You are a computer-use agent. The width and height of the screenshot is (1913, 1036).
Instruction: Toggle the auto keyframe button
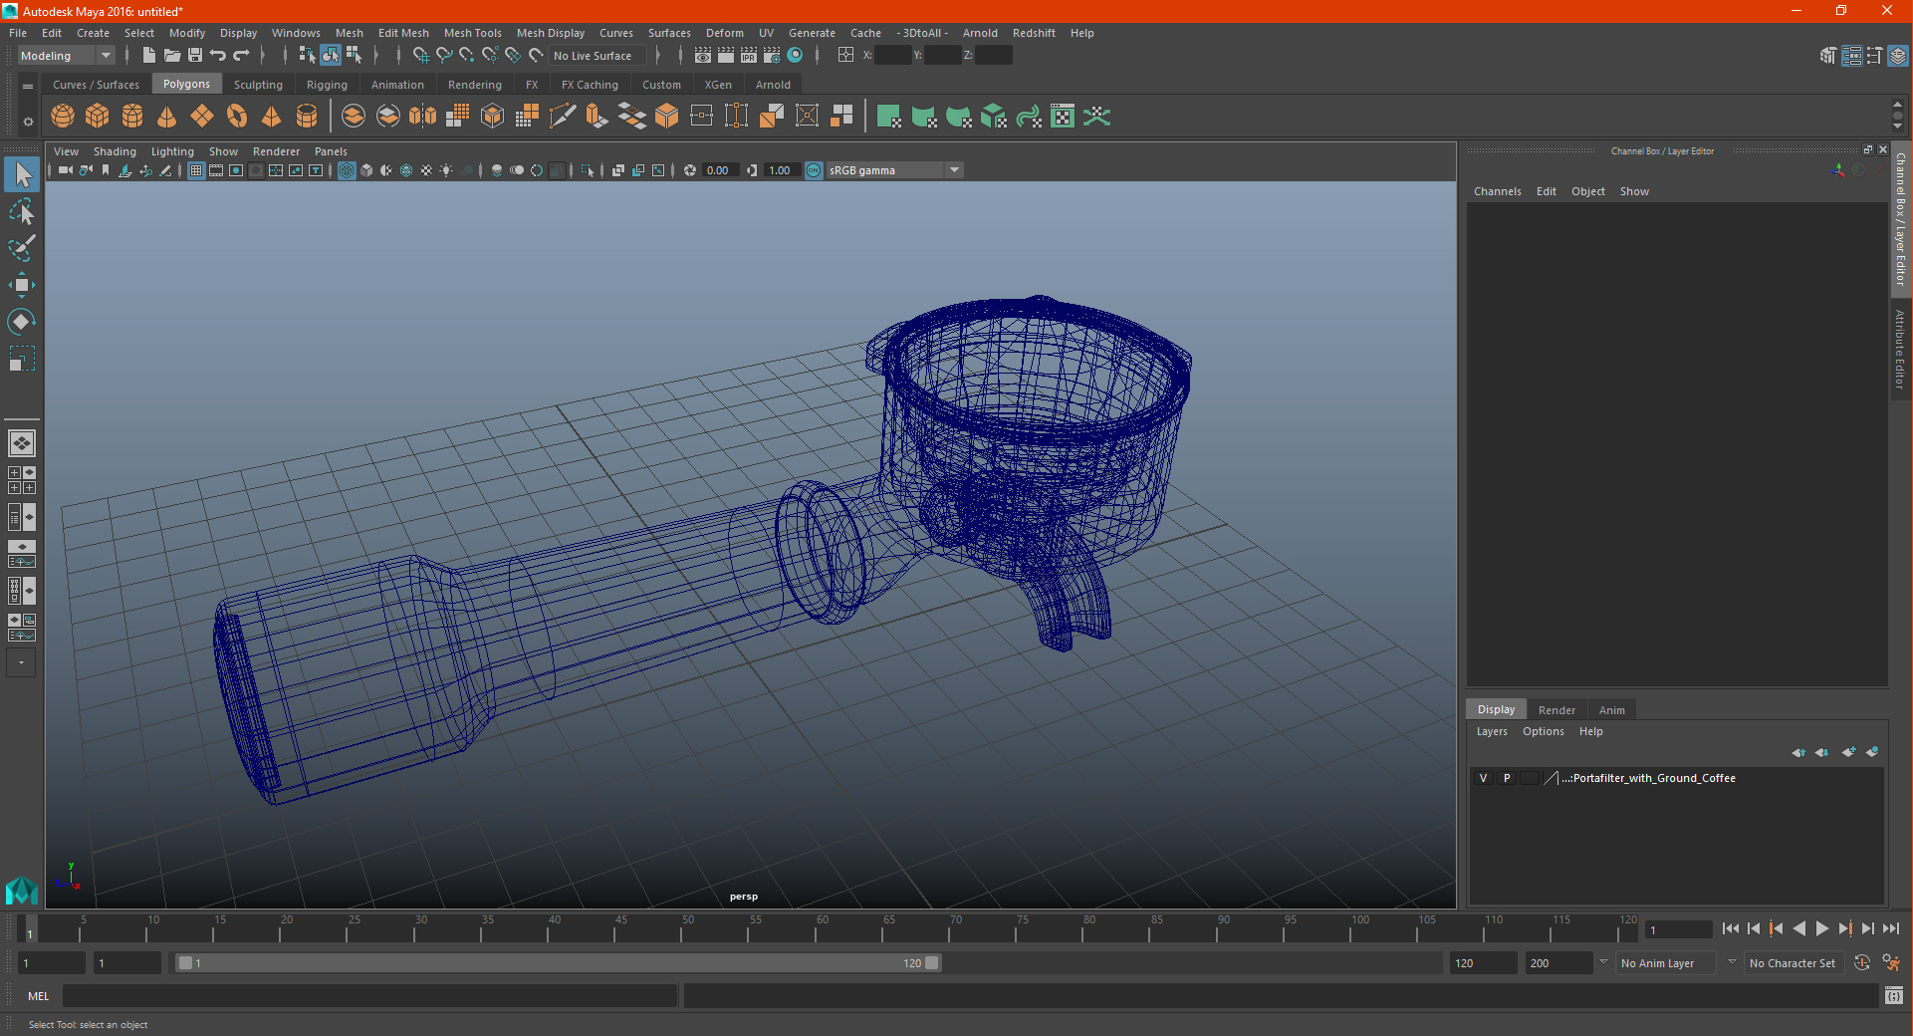pos(1862,963)
